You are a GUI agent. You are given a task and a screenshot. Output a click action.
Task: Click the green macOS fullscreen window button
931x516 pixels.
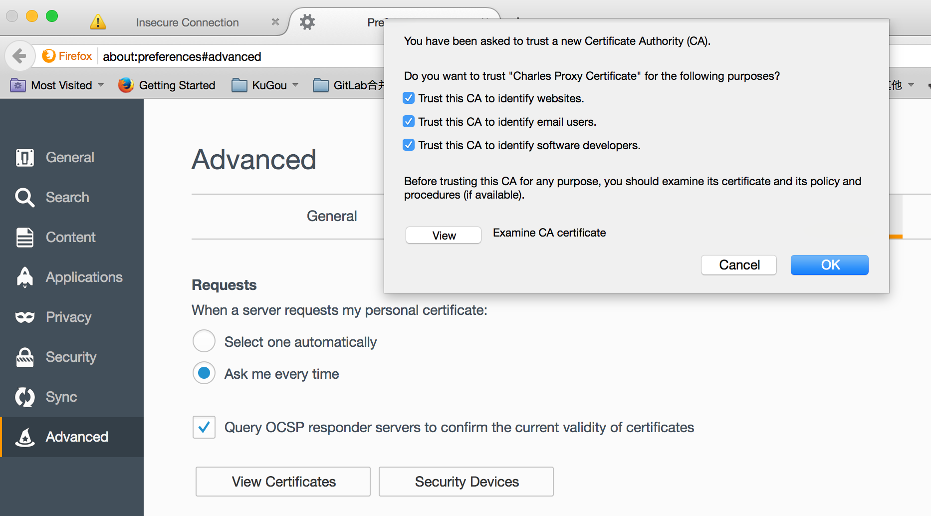pos(52,16)
